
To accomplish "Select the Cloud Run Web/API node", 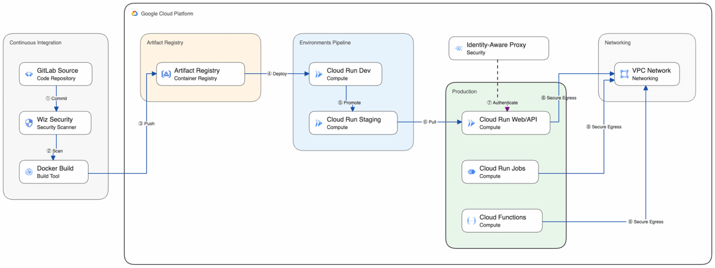I will (506, 123).
